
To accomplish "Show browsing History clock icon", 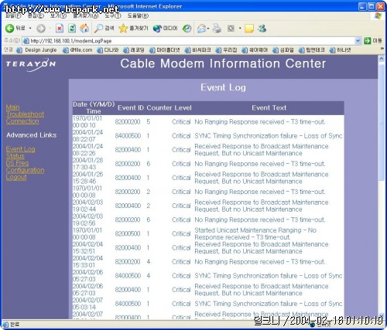I will tap(187, 29).
